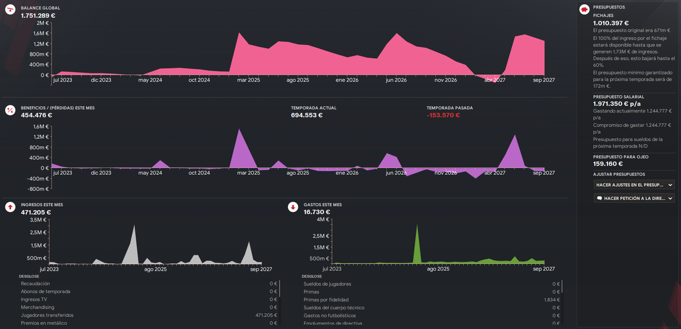Screen dimensions: 681x329
Task: Select the Jugadores transferidos row
Action: click(149, 316)
